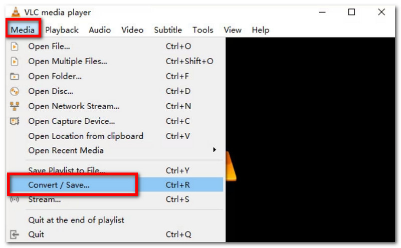The image size is (401, 248).
Task: Click the Quit exit-arrow icon
Action: [15, 234]
